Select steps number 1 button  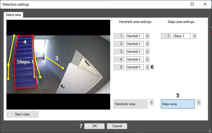[x=166, y=36]
